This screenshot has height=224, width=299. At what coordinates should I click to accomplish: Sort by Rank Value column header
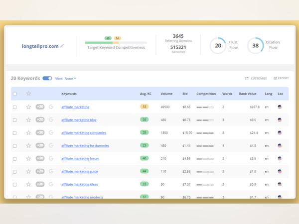pyautogui.click(x=248, y=94)
